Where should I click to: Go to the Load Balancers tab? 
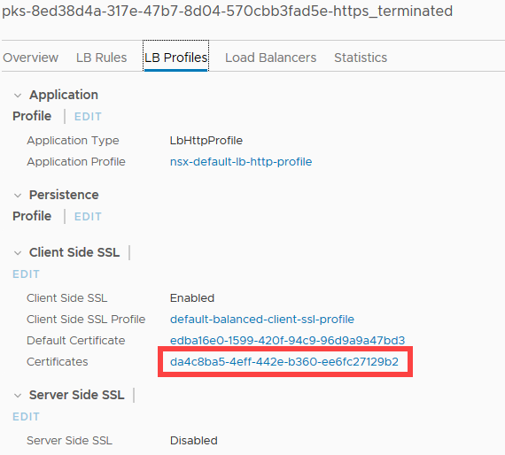pyautogui.click(x=270, y=58)
